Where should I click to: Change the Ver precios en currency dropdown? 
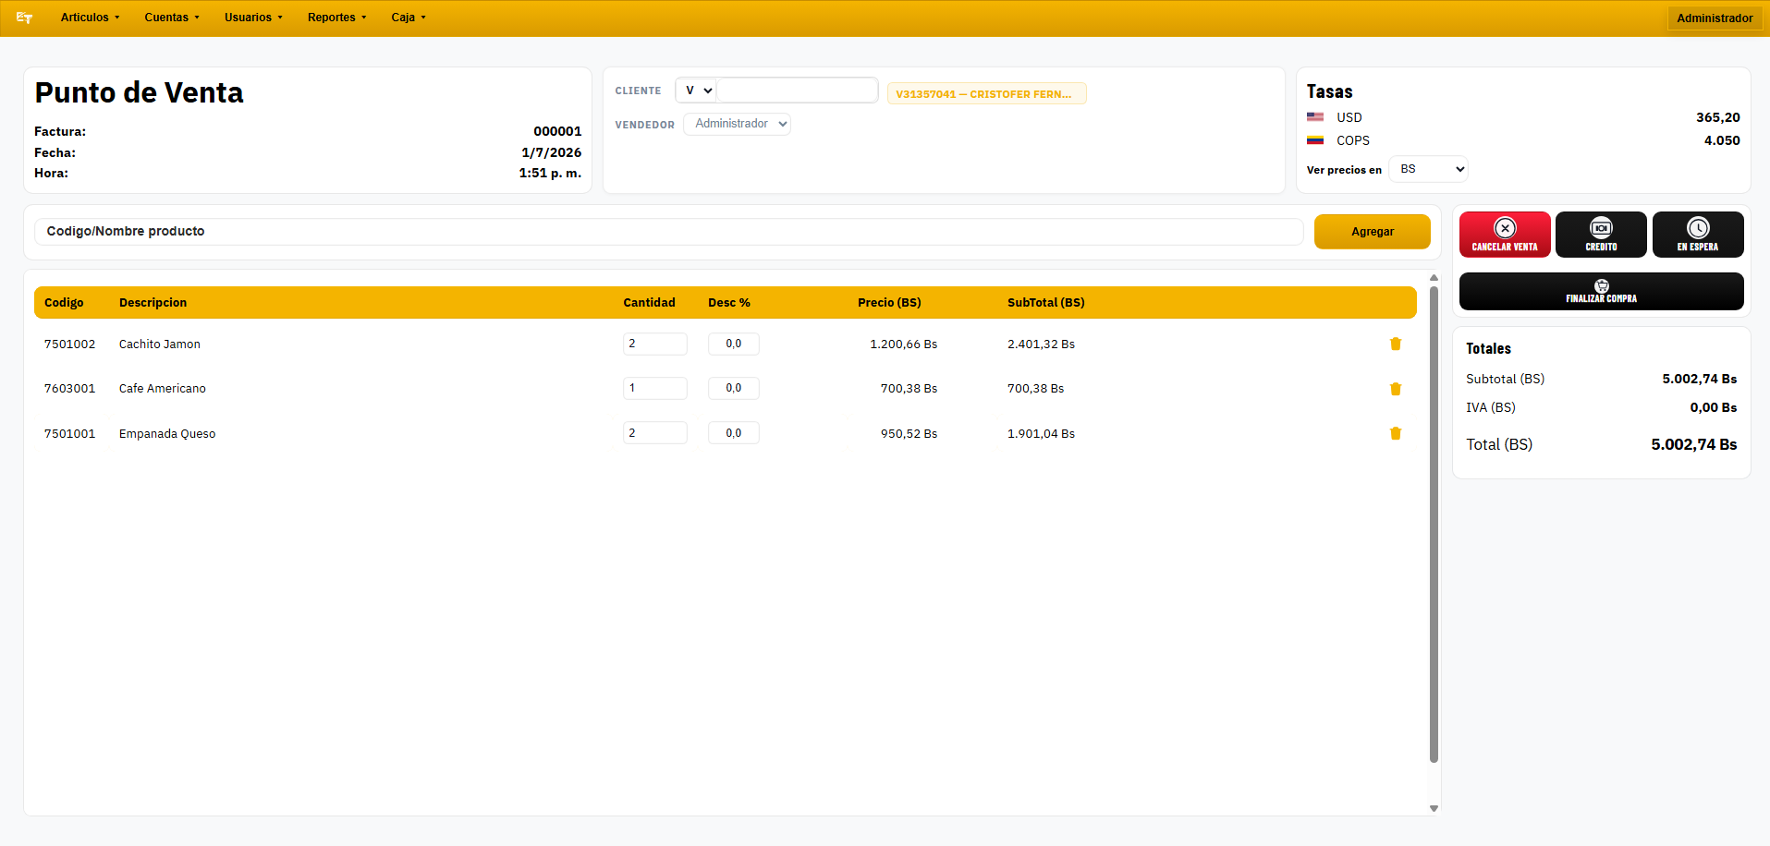(1428, 169)
